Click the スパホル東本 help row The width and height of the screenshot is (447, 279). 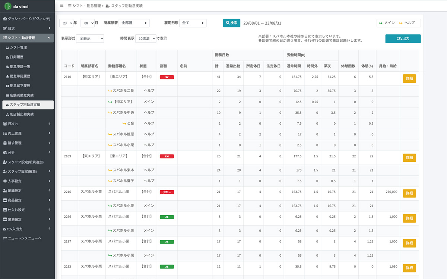tap(240, 170)
